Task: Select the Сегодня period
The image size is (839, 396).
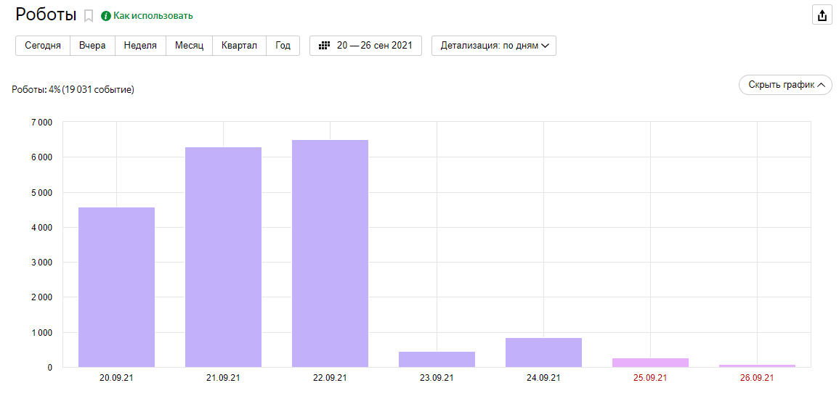Action: pos(43,46)
